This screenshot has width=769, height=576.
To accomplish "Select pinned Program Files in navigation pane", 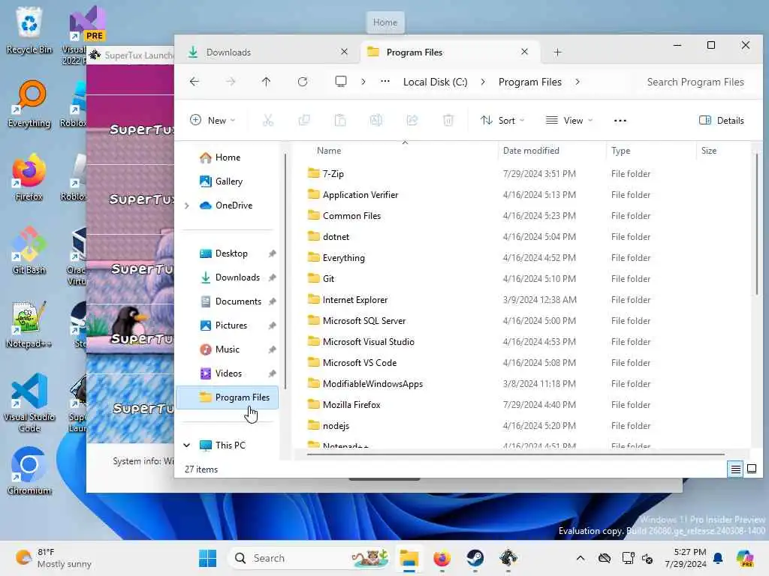I will [227, 397].
